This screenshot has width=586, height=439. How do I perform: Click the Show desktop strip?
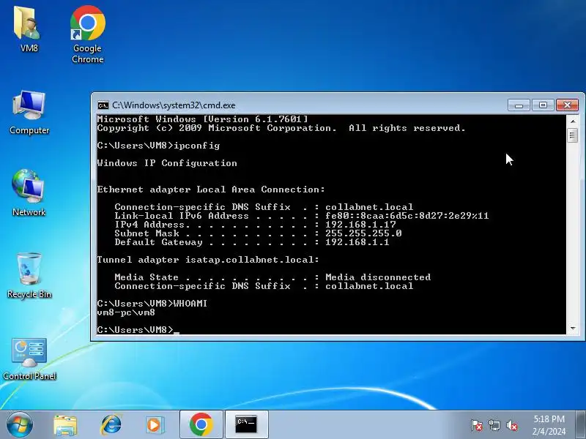tap(581, 425)
